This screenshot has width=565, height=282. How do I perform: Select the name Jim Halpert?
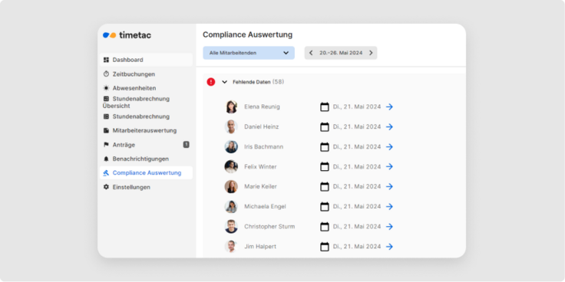point(260,247)
